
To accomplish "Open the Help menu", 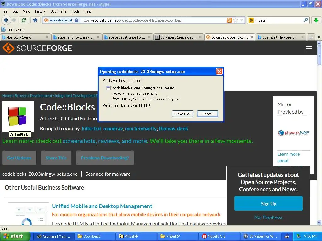I will 88,11.
